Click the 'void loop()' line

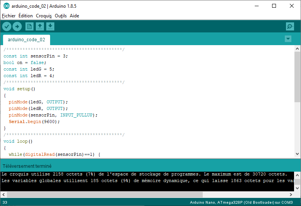click(x=18, y=142)
